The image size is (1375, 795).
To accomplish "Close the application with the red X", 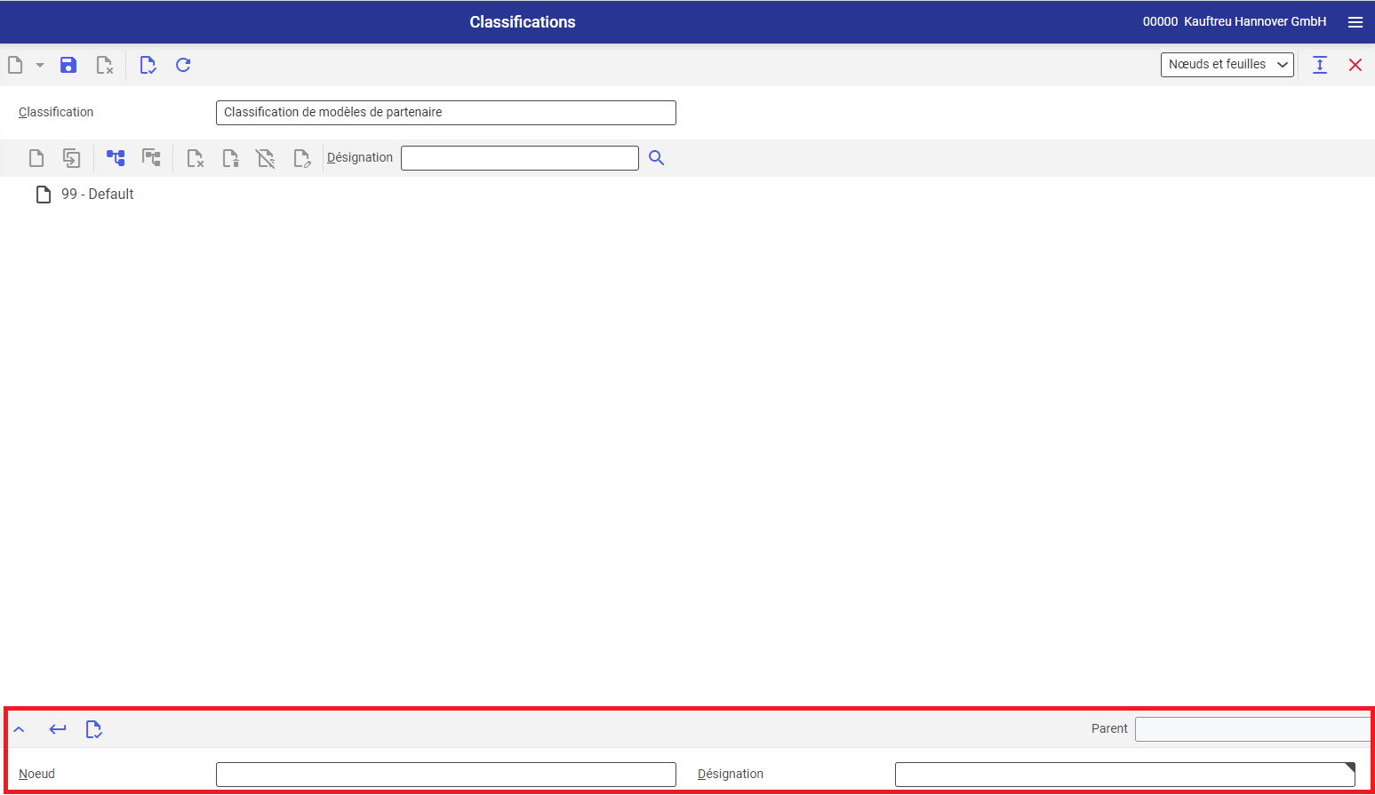I will (1355, 65).
